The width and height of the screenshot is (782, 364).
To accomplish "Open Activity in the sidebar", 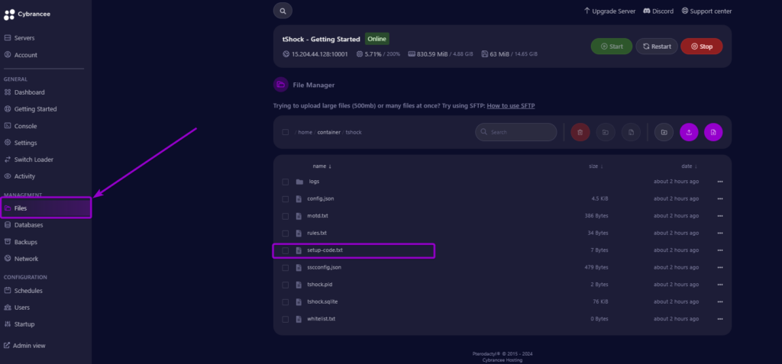I will coord(19,176).
